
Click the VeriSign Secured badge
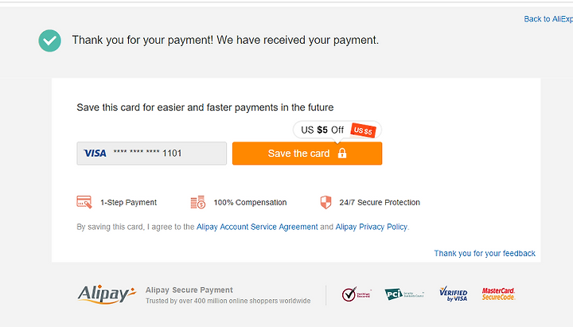tap(357, 294)
